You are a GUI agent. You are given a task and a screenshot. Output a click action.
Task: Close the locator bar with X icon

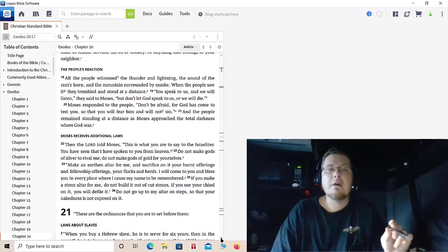pos(219,47)
